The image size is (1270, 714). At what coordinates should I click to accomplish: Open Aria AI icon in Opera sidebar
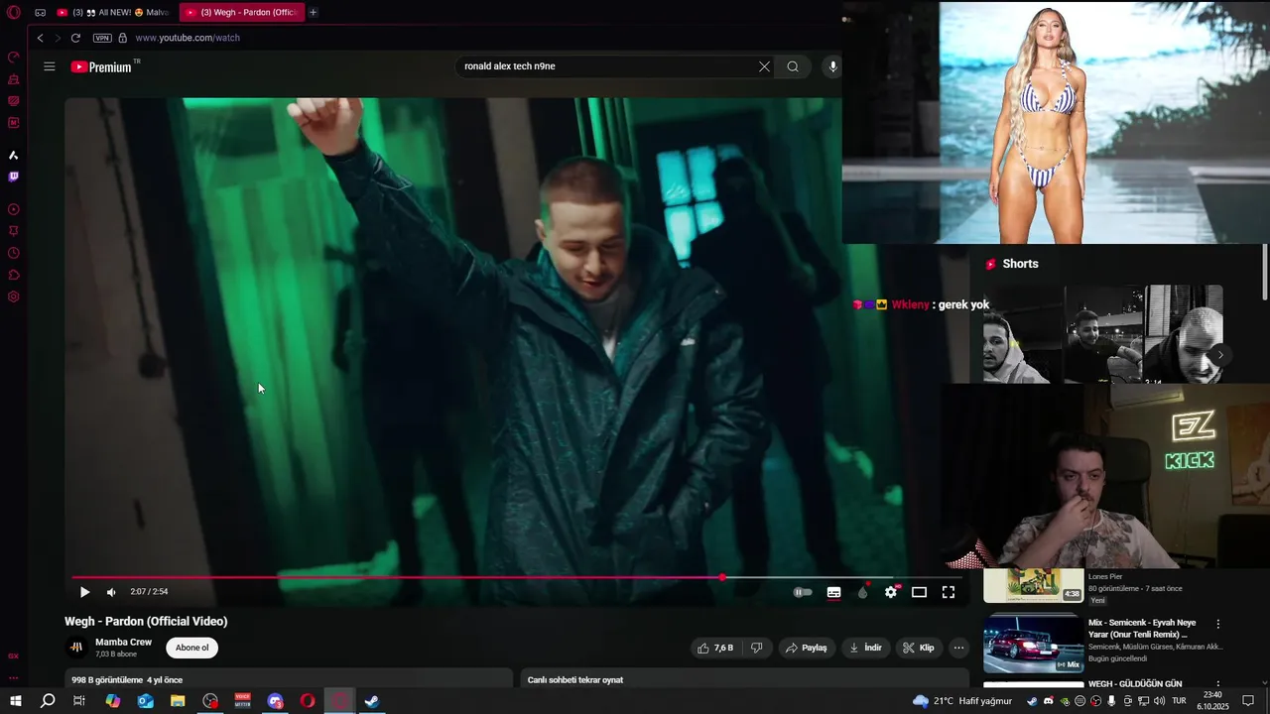pyautogui.click(x=14, y=155)
